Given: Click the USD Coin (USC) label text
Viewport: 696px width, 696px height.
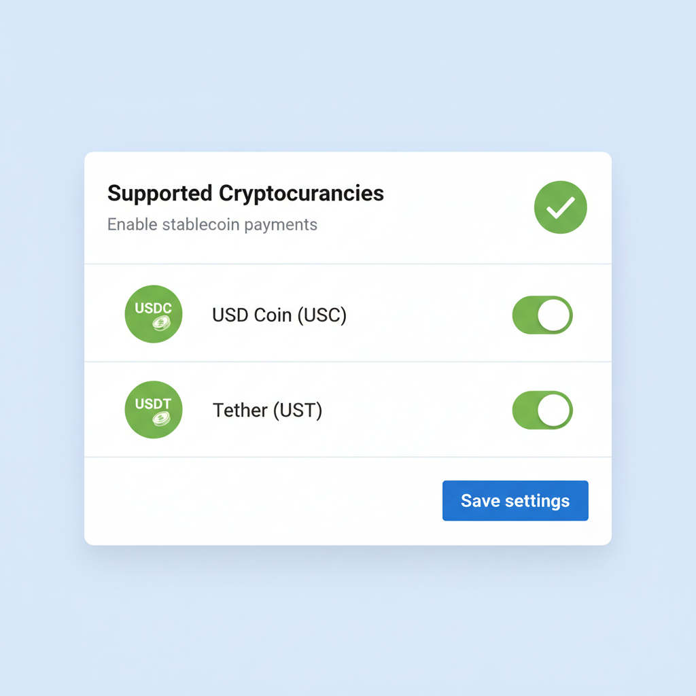Looking at the screenshot, I should pos(279,315).
